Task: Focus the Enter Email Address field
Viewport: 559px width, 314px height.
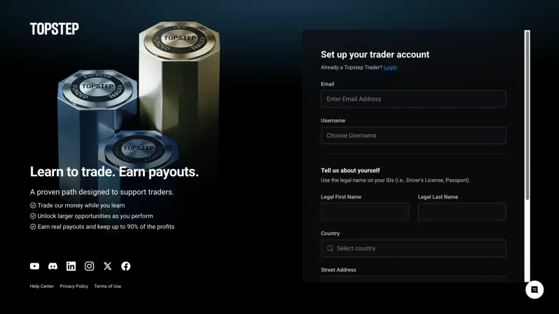Action: pos(413,99)
